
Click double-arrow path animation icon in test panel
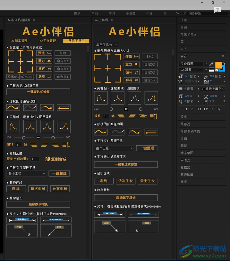[64, 107]
